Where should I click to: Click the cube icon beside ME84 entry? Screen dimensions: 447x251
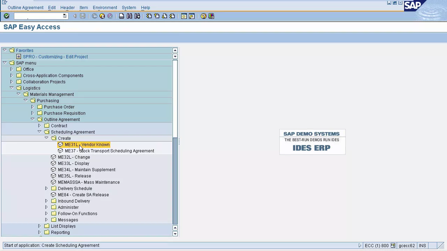coord(53,195)
